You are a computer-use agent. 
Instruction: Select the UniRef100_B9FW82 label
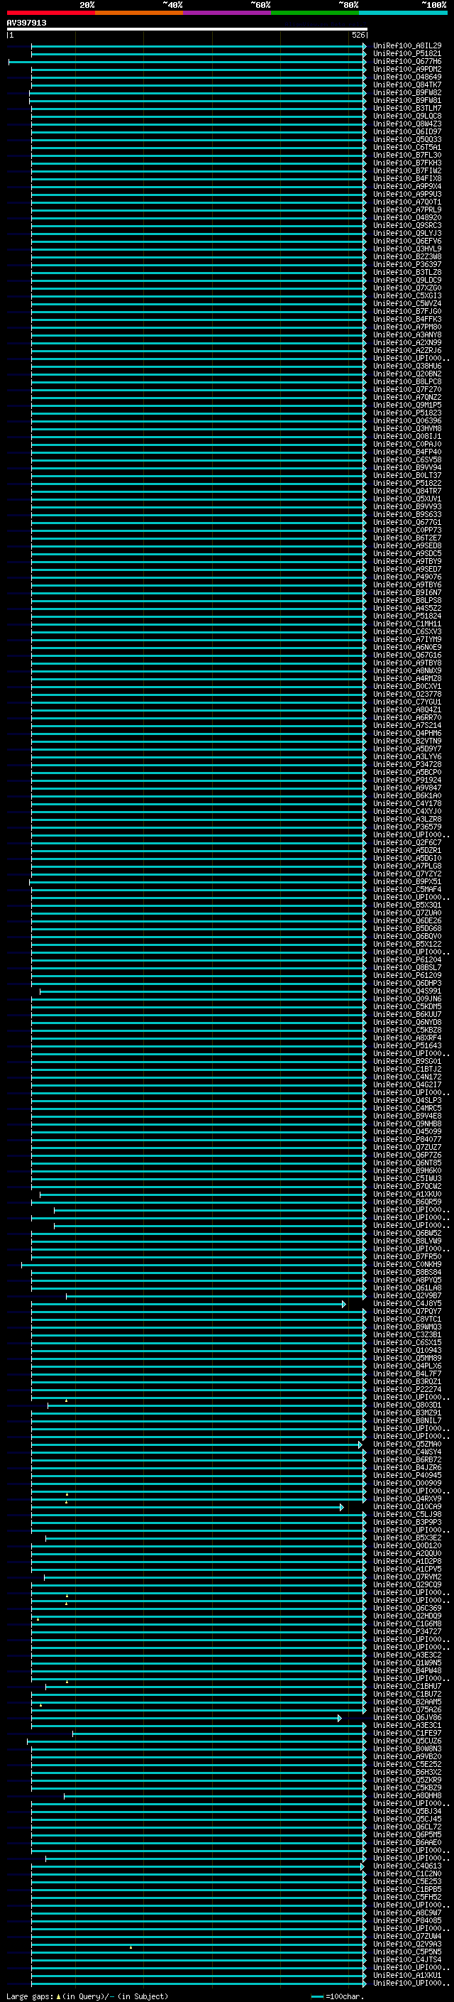click(x=407, y=92)
